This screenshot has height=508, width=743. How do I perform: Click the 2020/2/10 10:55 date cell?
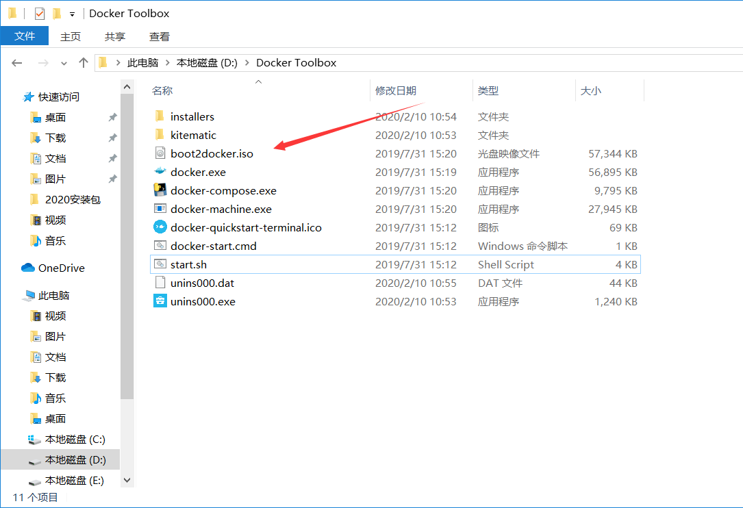[416, 283]
